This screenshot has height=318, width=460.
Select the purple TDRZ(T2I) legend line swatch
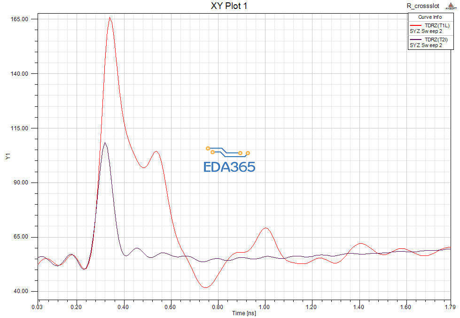tap(416, 40)
